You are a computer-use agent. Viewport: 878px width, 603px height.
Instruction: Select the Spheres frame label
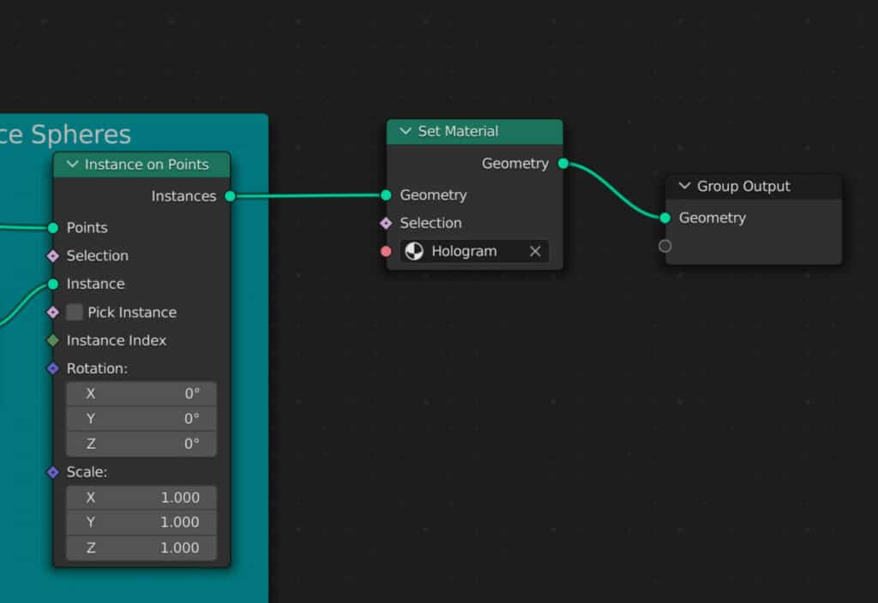pos(65,134)
